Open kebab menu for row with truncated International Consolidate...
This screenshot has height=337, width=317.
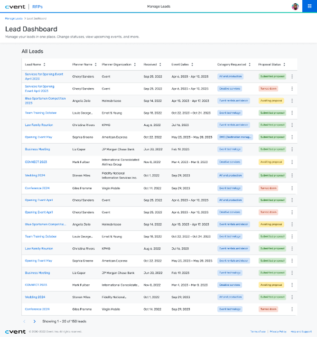292,285
